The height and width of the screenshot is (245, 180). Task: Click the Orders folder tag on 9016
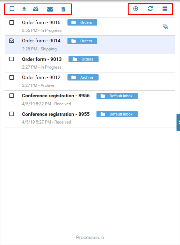pos(82,22)
